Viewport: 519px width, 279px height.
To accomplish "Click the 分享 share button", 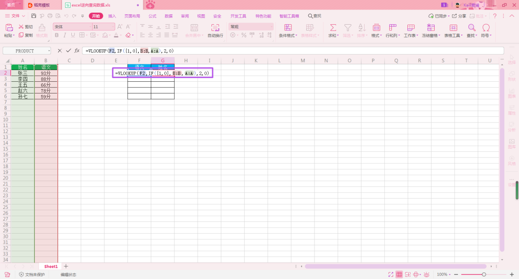I will [x=459, y=16].
